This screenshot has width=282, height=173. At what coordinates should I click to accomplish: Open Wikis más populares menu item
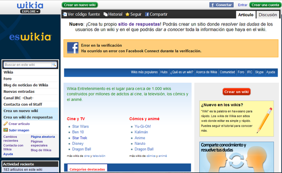[144, 72]
